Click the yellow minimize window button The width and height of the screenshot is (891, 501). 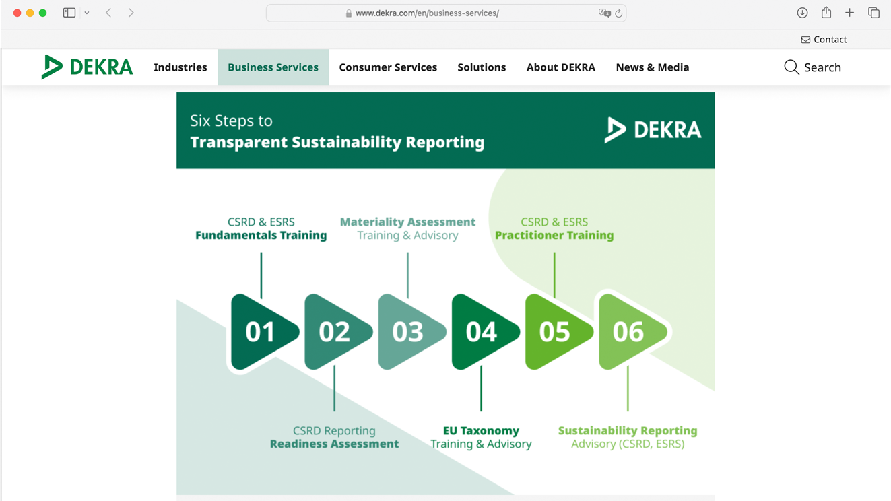click(x=30, y=13)
